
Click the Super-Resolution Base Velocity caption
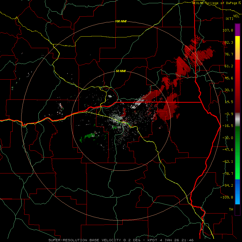tap(121, 240)
